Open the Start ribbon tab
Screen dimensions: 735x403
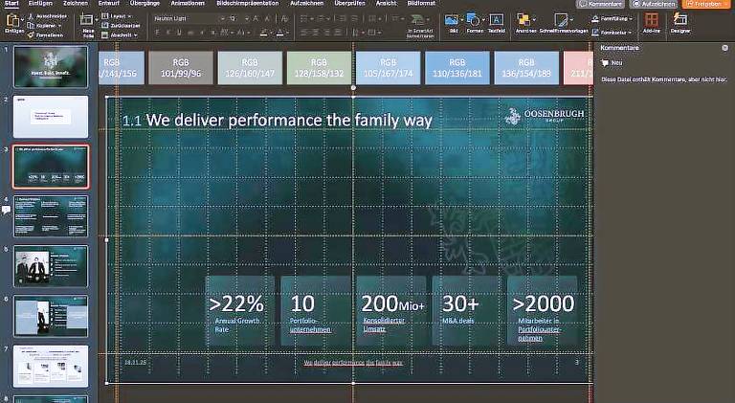[11, 3]
